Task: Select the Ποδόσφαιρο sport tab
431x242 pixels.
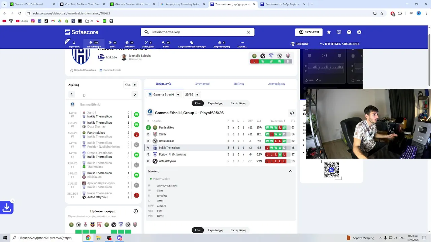Action: 94,44
